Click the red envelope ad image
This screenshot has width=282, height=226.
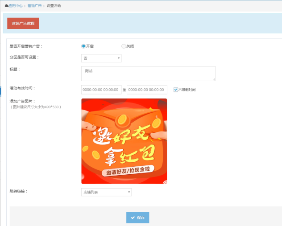pyautogui.click(x=124, y=141)
